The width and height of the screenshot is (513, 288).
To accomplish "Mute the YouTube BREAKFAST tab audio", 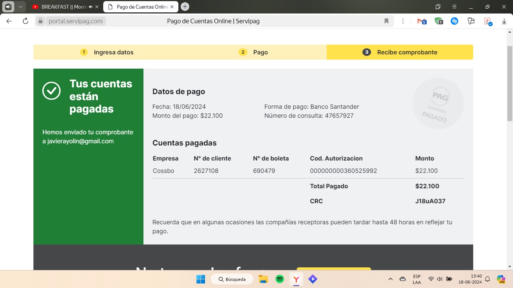I will pos(91,7).
